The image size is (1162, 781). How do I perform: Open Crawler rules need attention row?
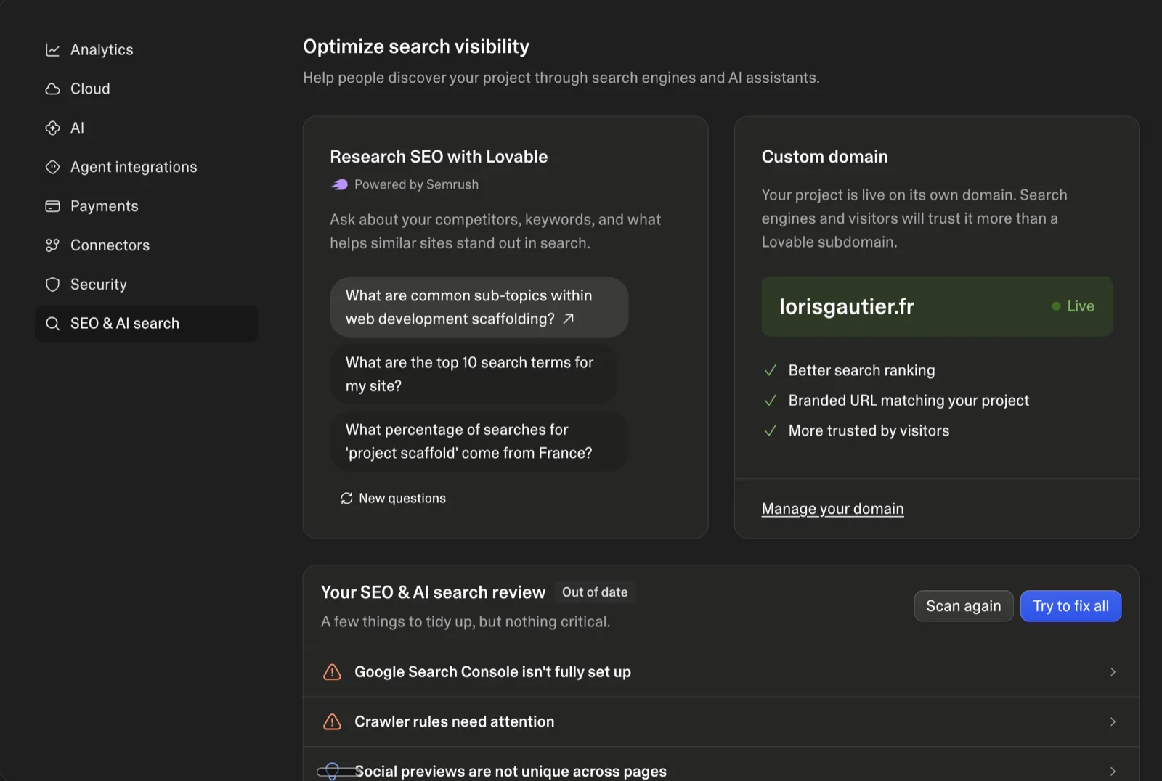[x=721, y=722]
